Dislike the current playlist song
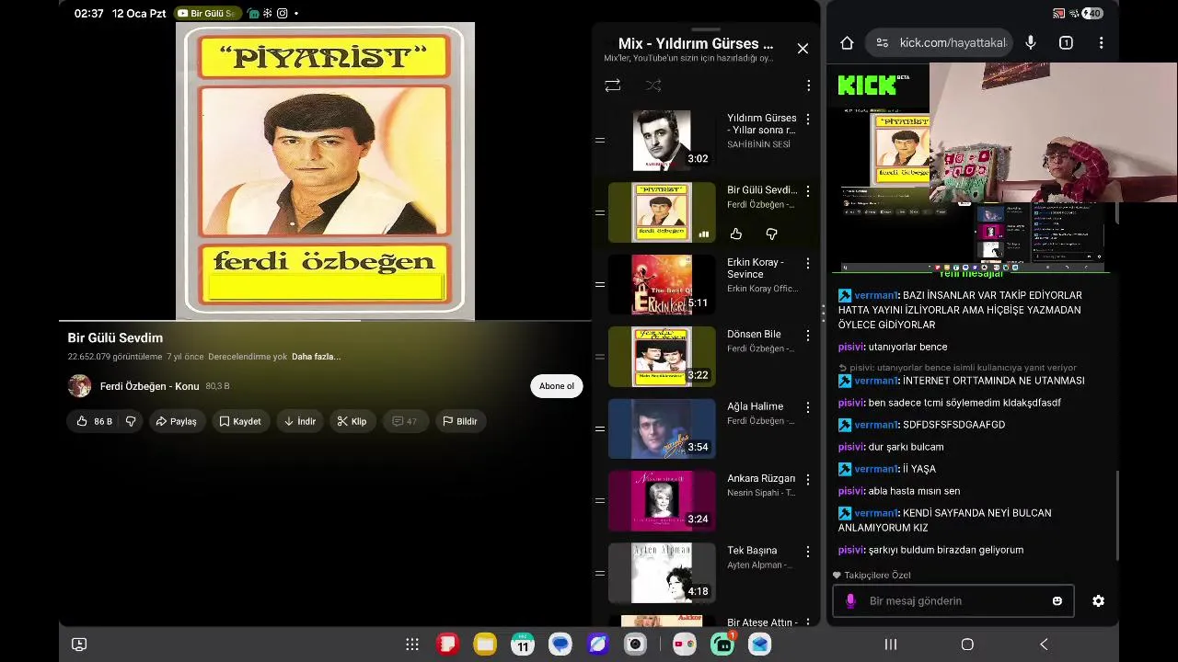The height and width of the screenshot is (662, 1178). click(772, 234)
